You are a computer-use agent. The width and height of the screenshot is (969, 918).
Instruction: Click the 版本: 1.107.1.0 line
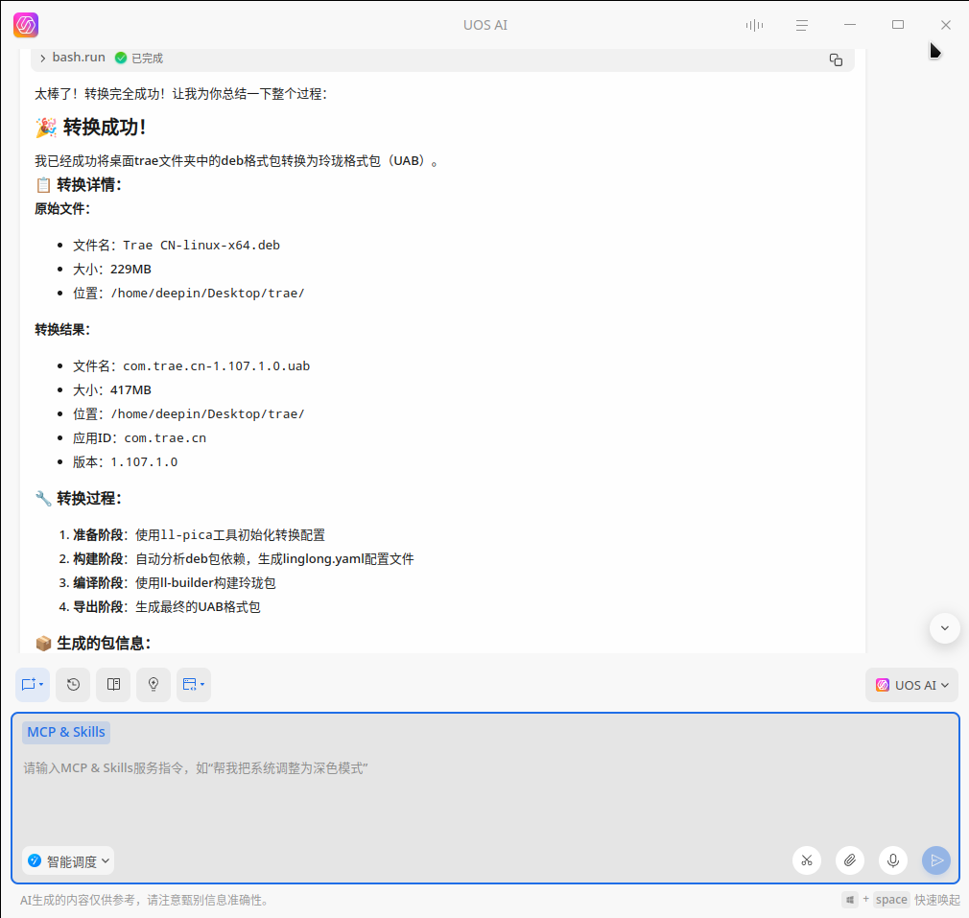tap(126, 462)
